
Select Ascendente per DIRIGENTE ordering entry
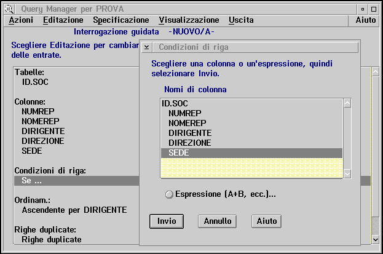[x=74, y=210]
